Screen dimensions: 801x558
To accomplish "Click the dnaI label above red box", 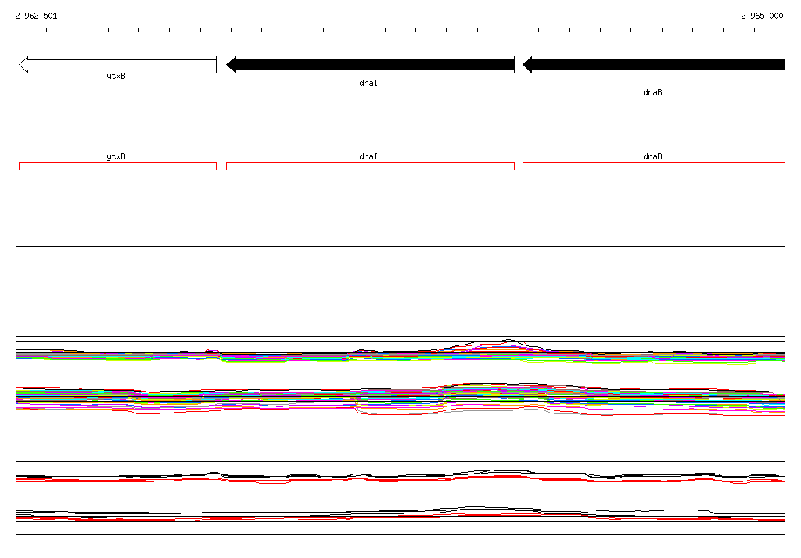I will (x=368, y=156).
